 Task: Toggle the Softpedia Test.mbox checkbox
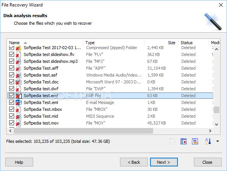click(x=11, y=109)
